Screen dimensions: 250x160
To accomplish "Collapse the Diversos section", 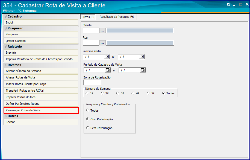I will (x=5, y=65).
